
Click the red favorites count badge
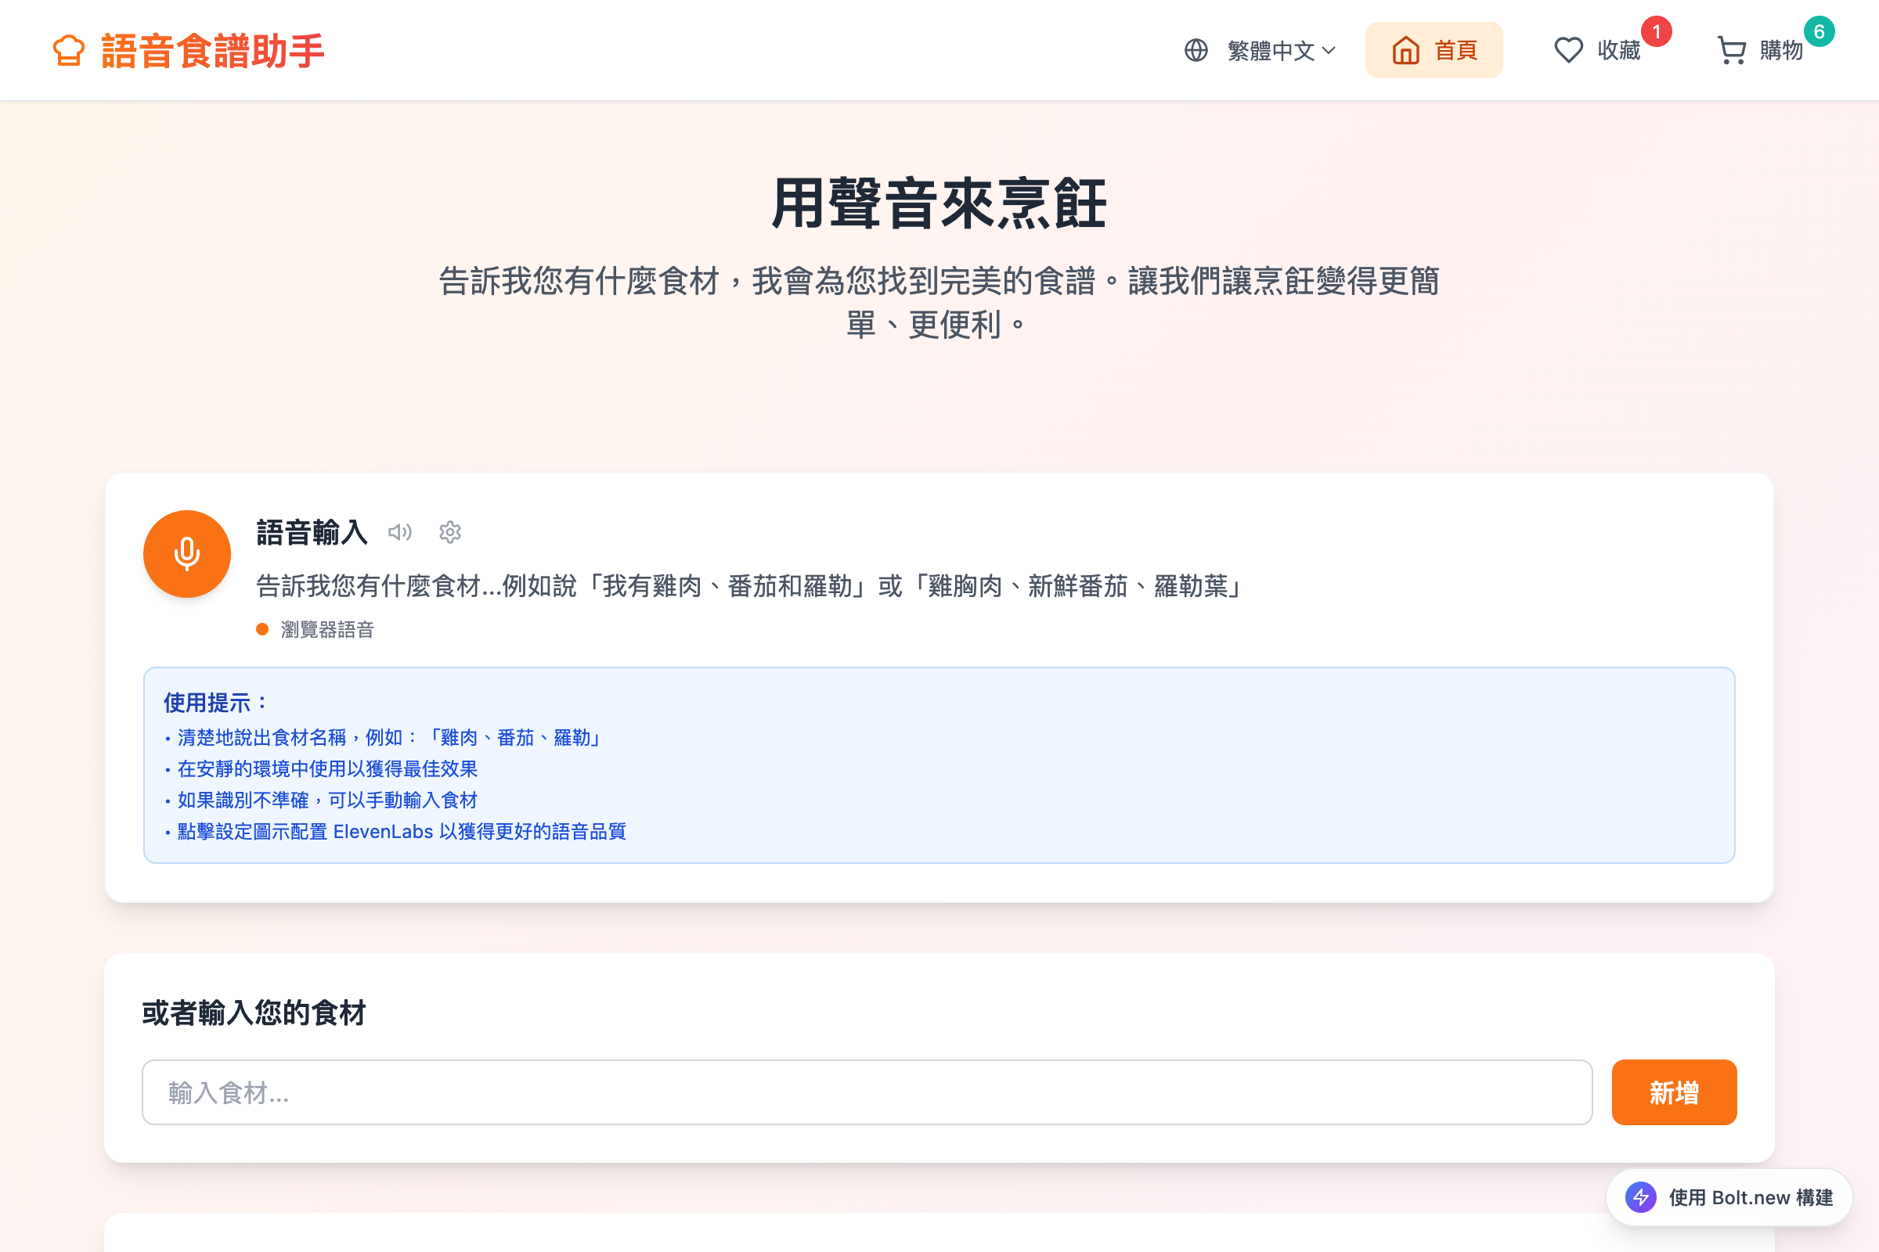pyautogui.click(x=1656, y=32)
